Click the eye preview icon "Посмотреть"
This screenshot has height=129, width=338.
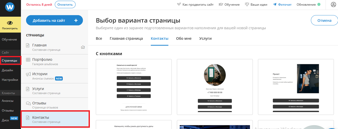10,23
